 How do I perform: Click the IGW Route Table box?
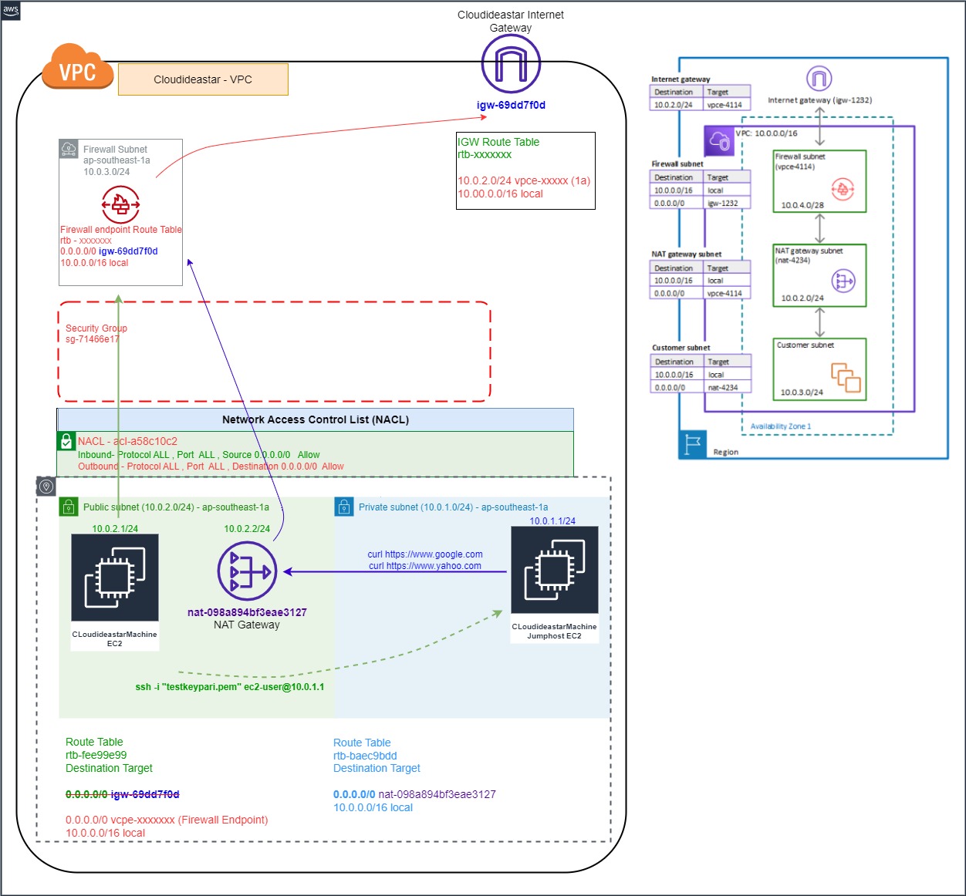click(x=525, y=170)
